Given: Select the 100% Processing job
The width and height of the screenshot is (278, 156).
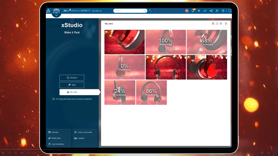Looking at the screenshot, I should [166, 42].
